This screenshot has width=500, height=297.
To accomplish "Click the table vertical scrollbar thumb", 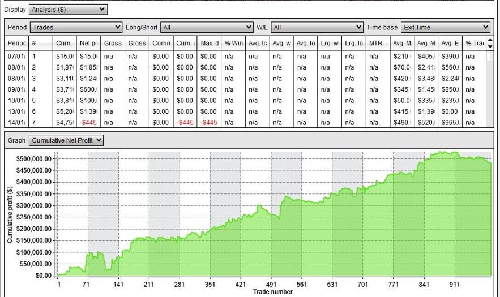I will pos(489,57).
